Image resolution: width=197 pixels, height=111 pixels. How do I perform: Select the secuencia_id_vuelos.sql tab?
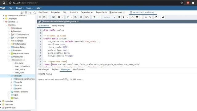point(143,12)
